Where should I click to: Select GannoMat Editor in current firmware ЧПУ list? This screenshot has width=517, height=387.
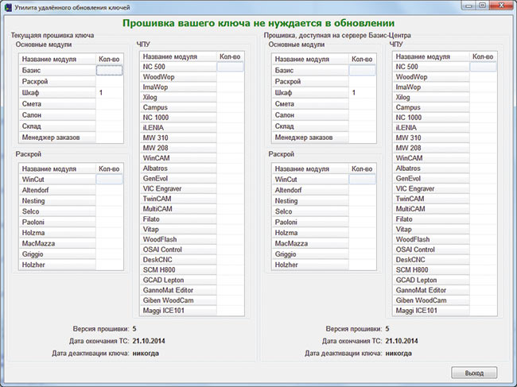pos(178,290)
